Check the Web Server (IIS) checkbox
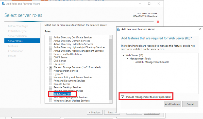This screenshot has width=203, height=119. click(50, 94)
